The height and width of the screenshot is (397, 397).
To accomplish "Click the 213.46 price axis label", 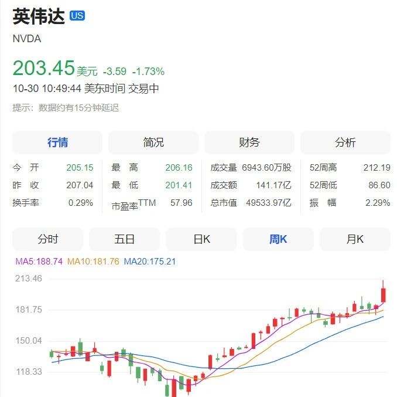I will [x=29, y=279].
